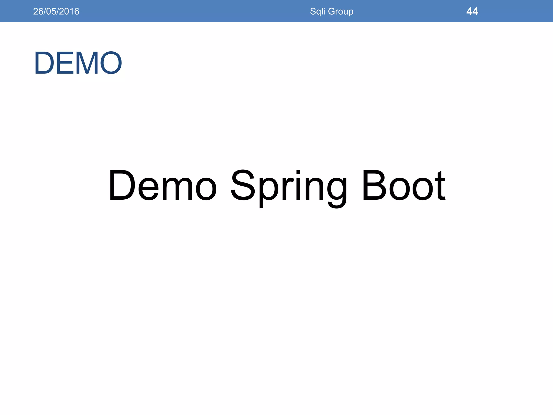Select the DEMO slide title
This screenshot has width=553, height=415.
78,63
